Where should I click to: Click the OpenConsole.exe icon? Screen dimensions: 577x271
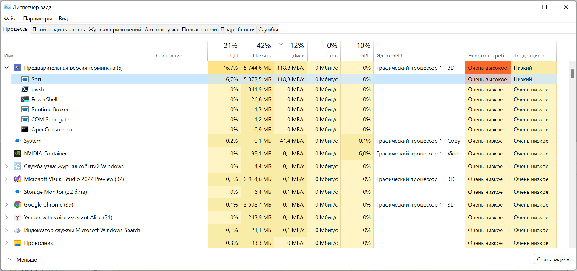point(25,129)
